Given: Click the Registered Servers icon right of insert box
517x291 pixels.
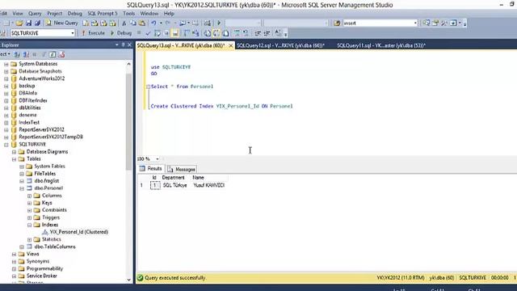Looking at the screenshot, I should (x=427, y=23).
